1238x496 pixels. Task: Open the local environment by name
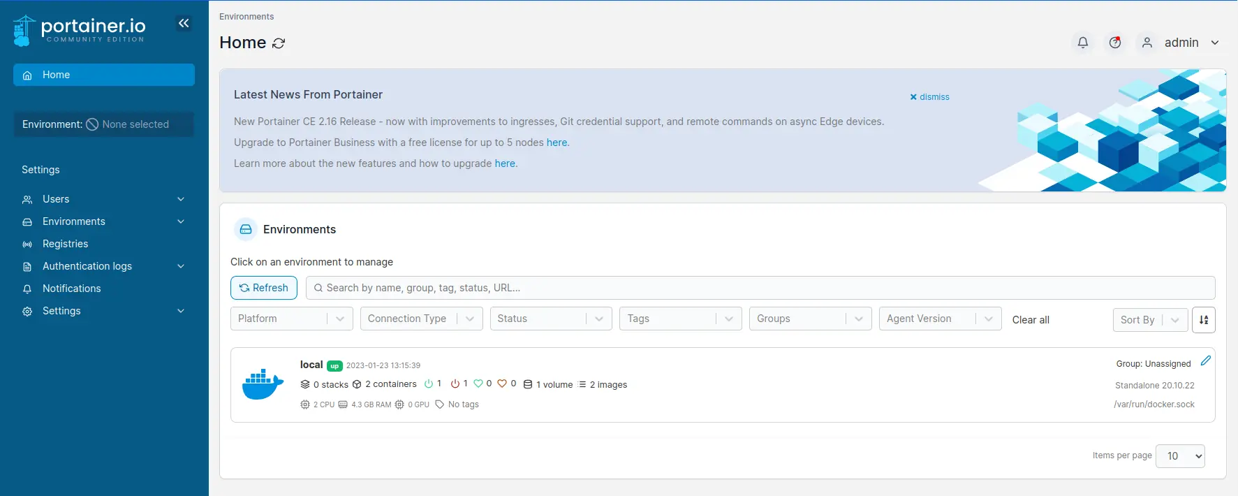pyautogui.click(x=311, y=365)
